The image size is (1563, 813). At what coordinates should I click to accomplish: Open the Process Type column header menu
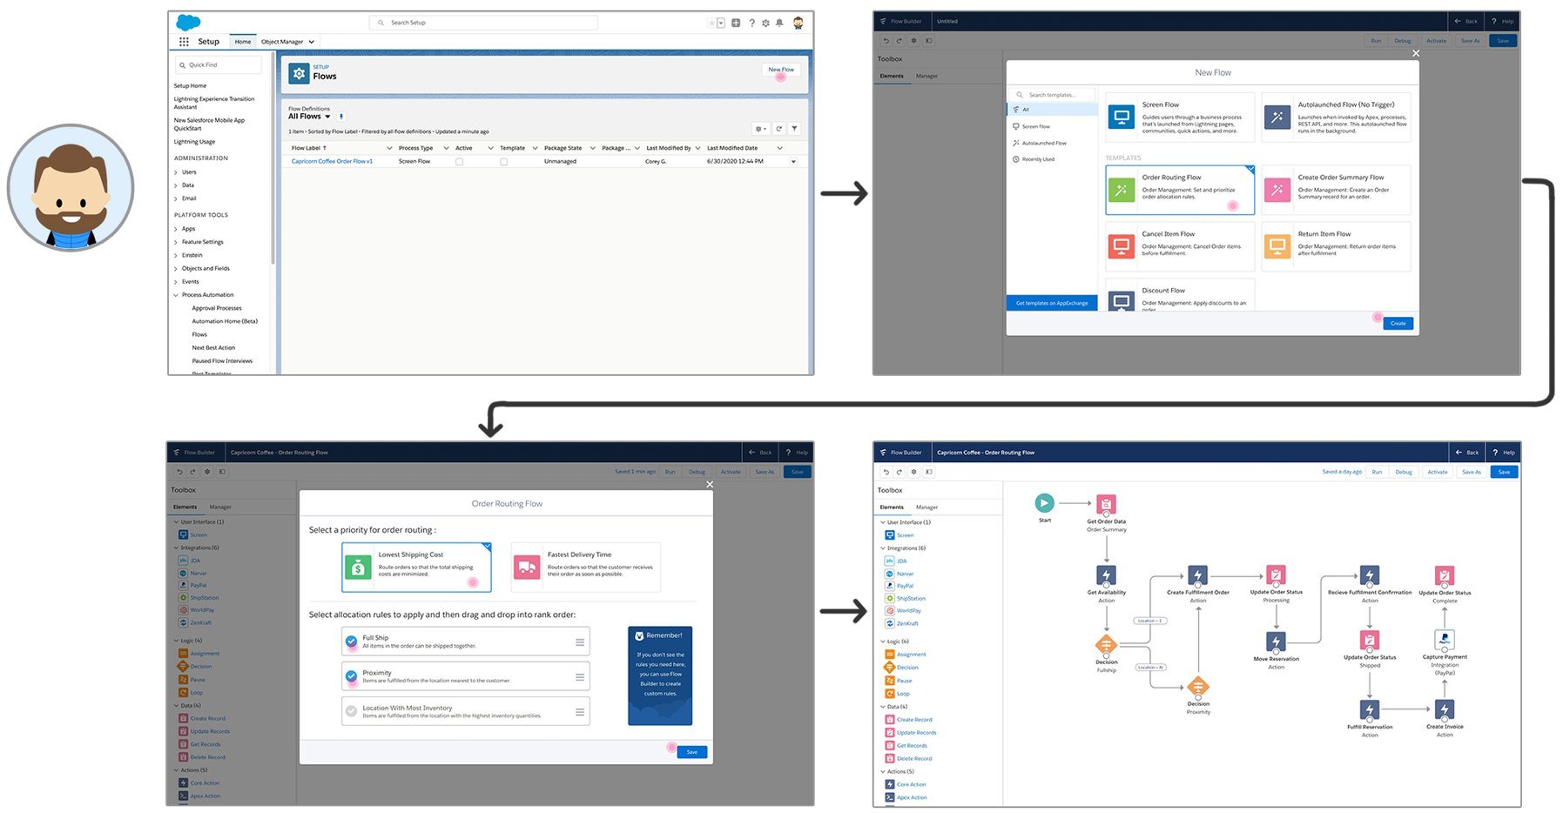click(x=446, y=148)
